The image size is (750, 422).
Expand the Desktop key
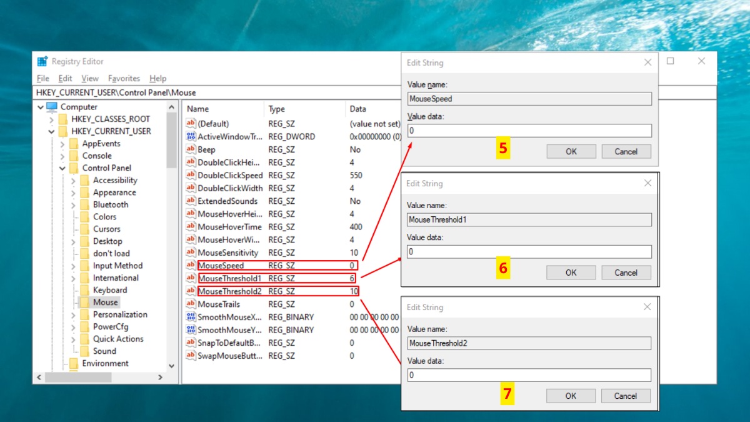[x=74, y=241]
